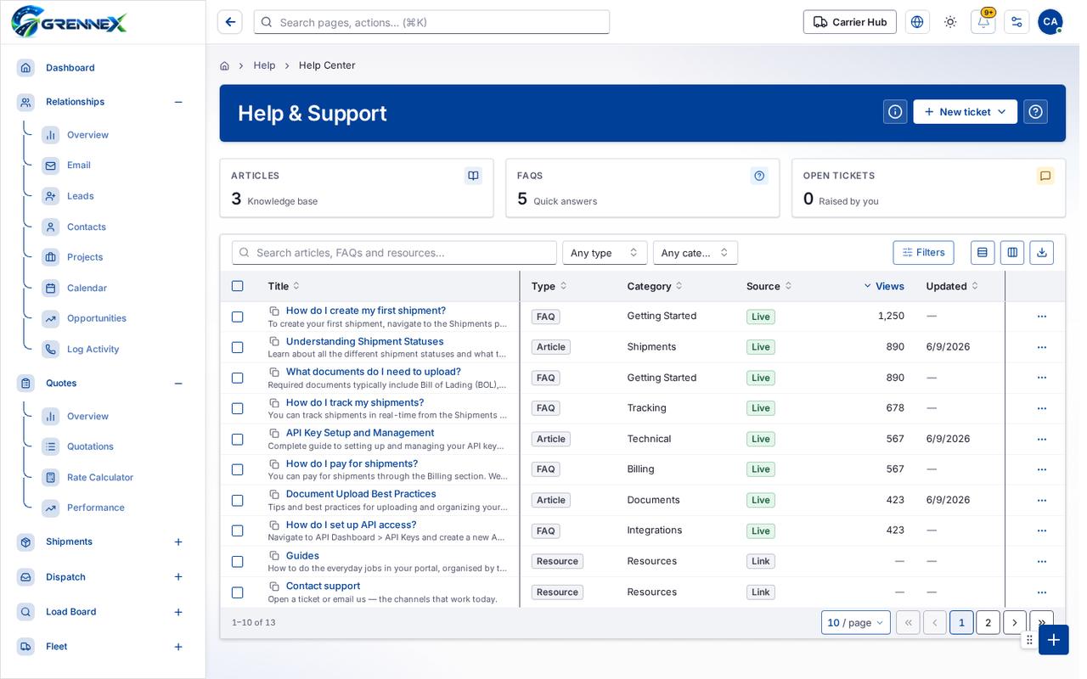Open row actions for Contact support
This screenshot has height=679, width=1087.
coord(1042,592)
